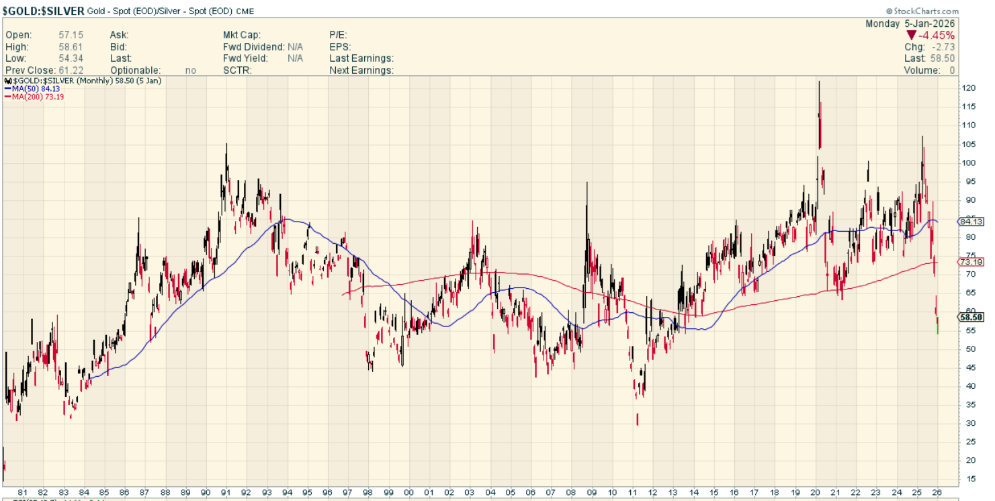Click the 2020 spike peak above 120
995x501 pixels.
click(819, 83)
